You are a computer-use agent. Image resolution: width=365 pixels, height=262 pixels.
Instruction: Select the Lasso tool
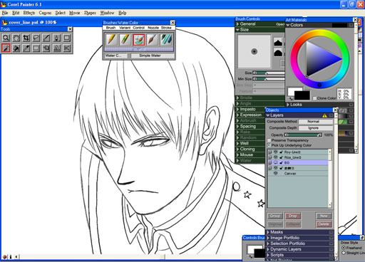tap(36, 38)
